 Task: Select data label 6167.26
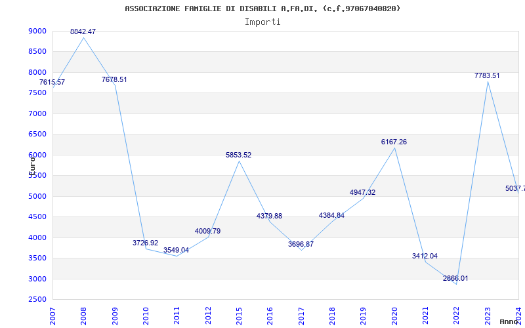[394, 142]
